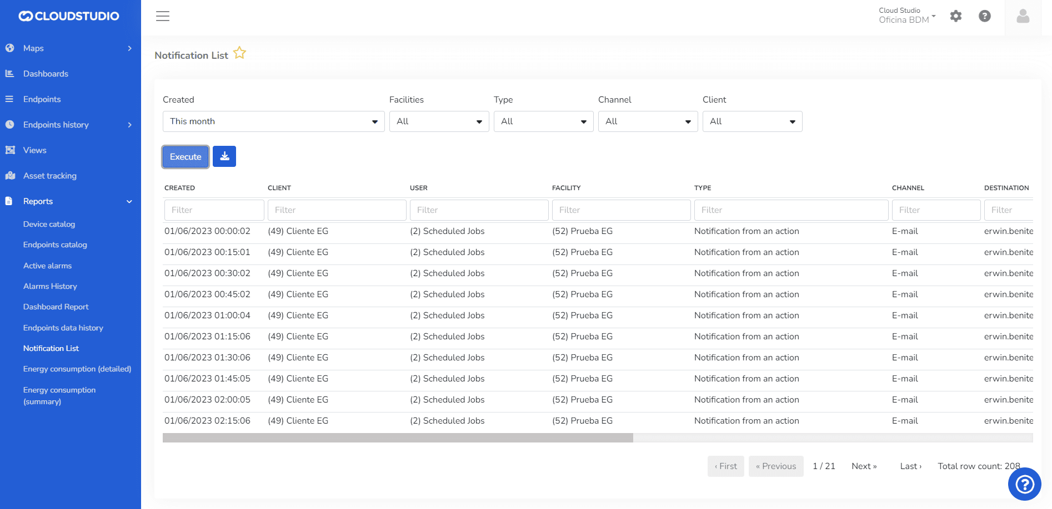Open the floating help chat bubble
This screenshot has height=509, width=1052.
point(1024,484)
